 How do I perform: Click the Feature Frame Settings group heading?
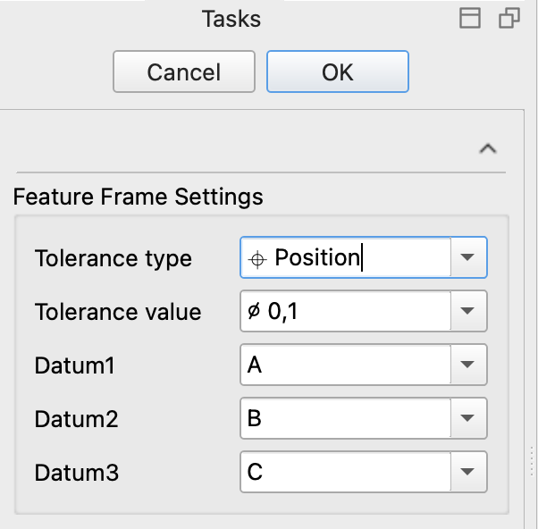(x=139, y=196)
